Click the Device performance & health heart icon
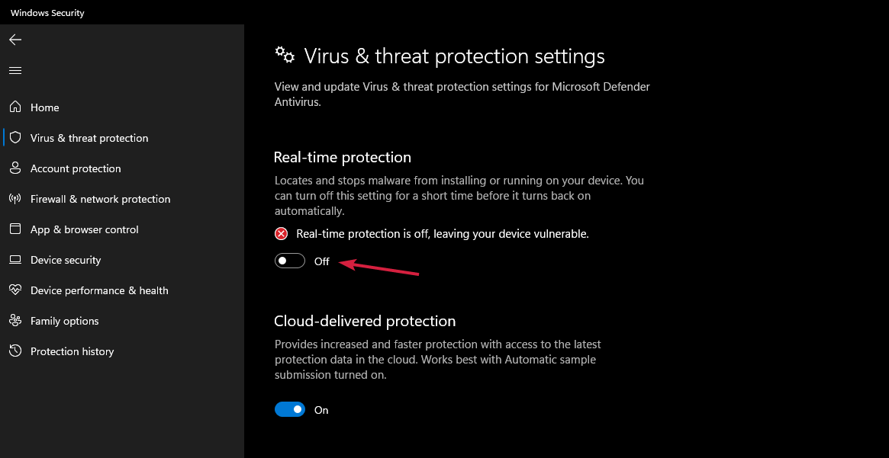The height and width of the screenshot is (458, 889). click(15, 290)
